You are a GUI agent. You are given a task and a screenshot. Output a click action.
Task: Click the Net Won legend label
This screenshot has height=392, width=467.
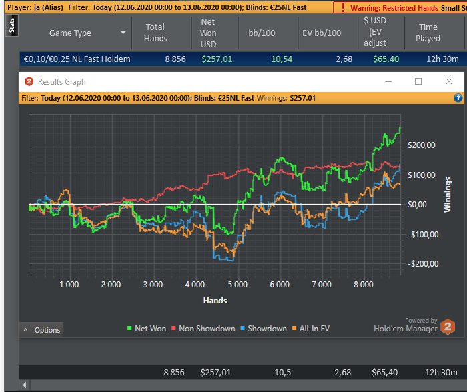pyautogui.click(x=150, y=329)
